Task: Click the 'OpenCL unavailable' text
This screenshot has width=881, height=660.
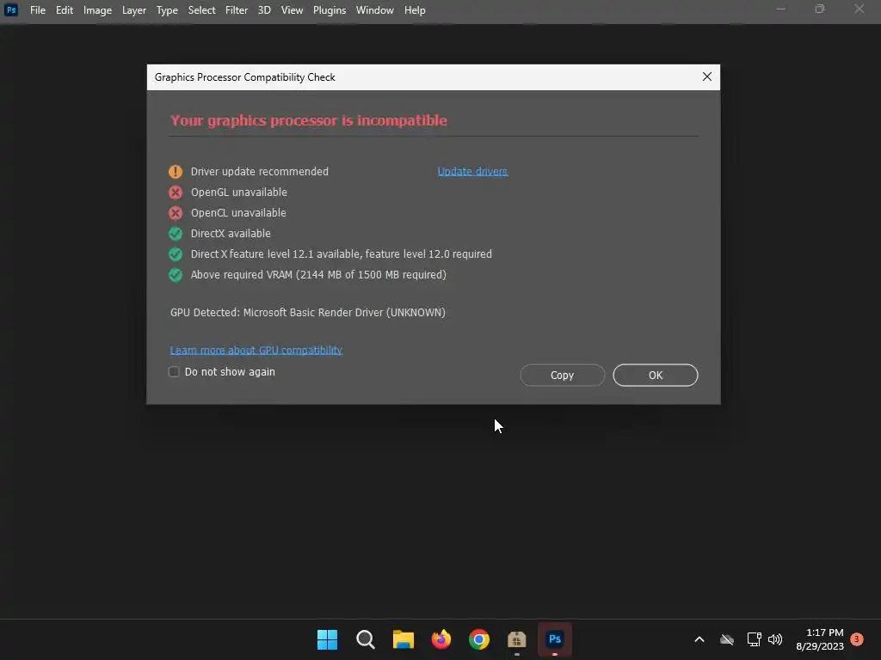Action: point(238,213)
